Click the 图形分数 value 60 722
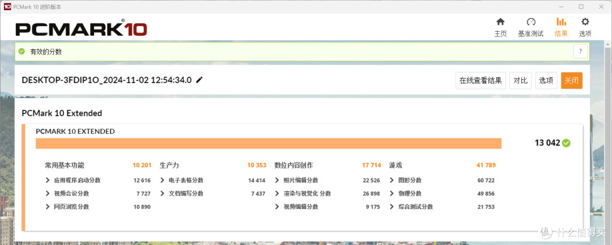 tap(486, 180)
